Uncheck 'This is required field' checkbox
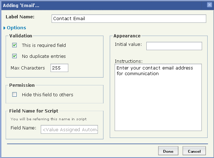Image resolution: width=214 pixels, height=158 pixels. tap(15, 45)
